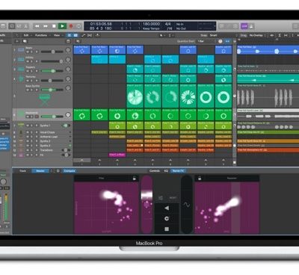The width and height of the screenshot is (299, 275).
Task: Select the Controls tab
Action: pyautogui.click(x=155, y=171)
